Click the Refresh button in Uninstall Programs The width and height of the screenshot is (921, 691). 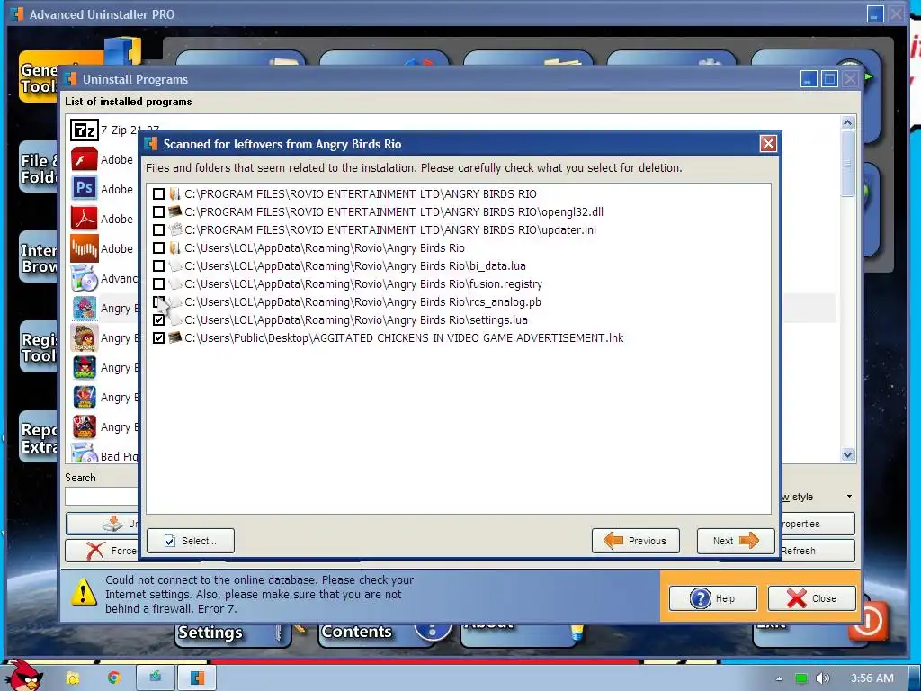[818, 551]
